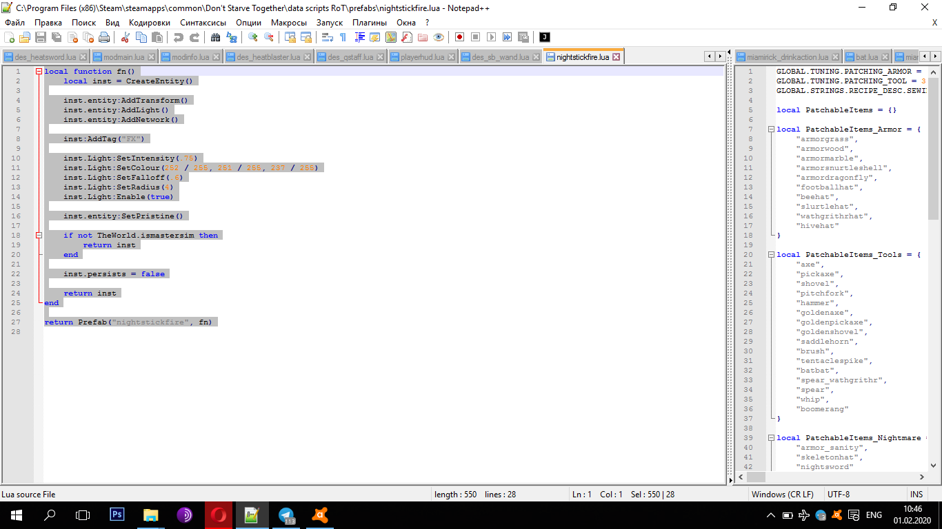The height and width of the screenshot is (529, 942).
Task: Show hidden system tray icons chevron
Action: [x=770, y=515]
